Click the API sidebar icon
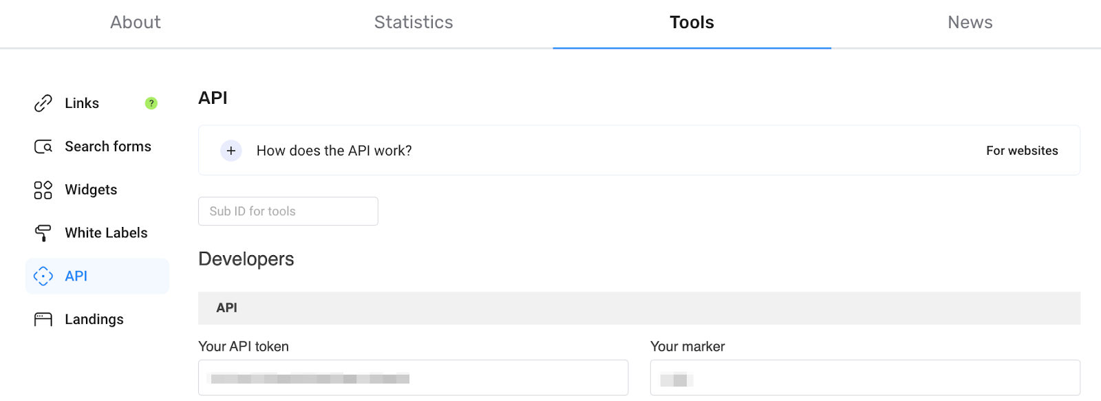The height and width of the screenshot is (401, 1101). (43, 276)
